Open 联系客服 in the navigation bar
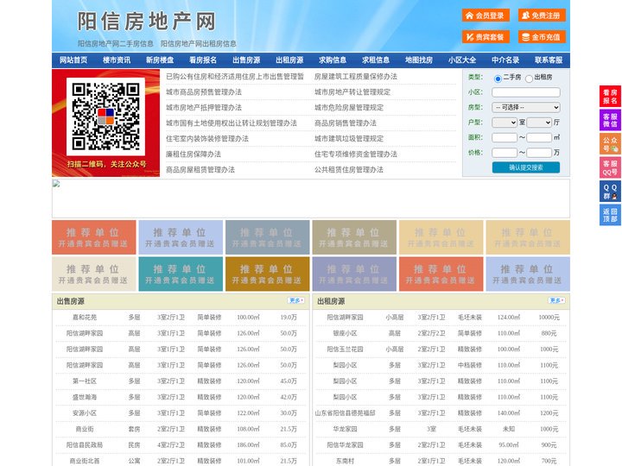 pos(549,60)
